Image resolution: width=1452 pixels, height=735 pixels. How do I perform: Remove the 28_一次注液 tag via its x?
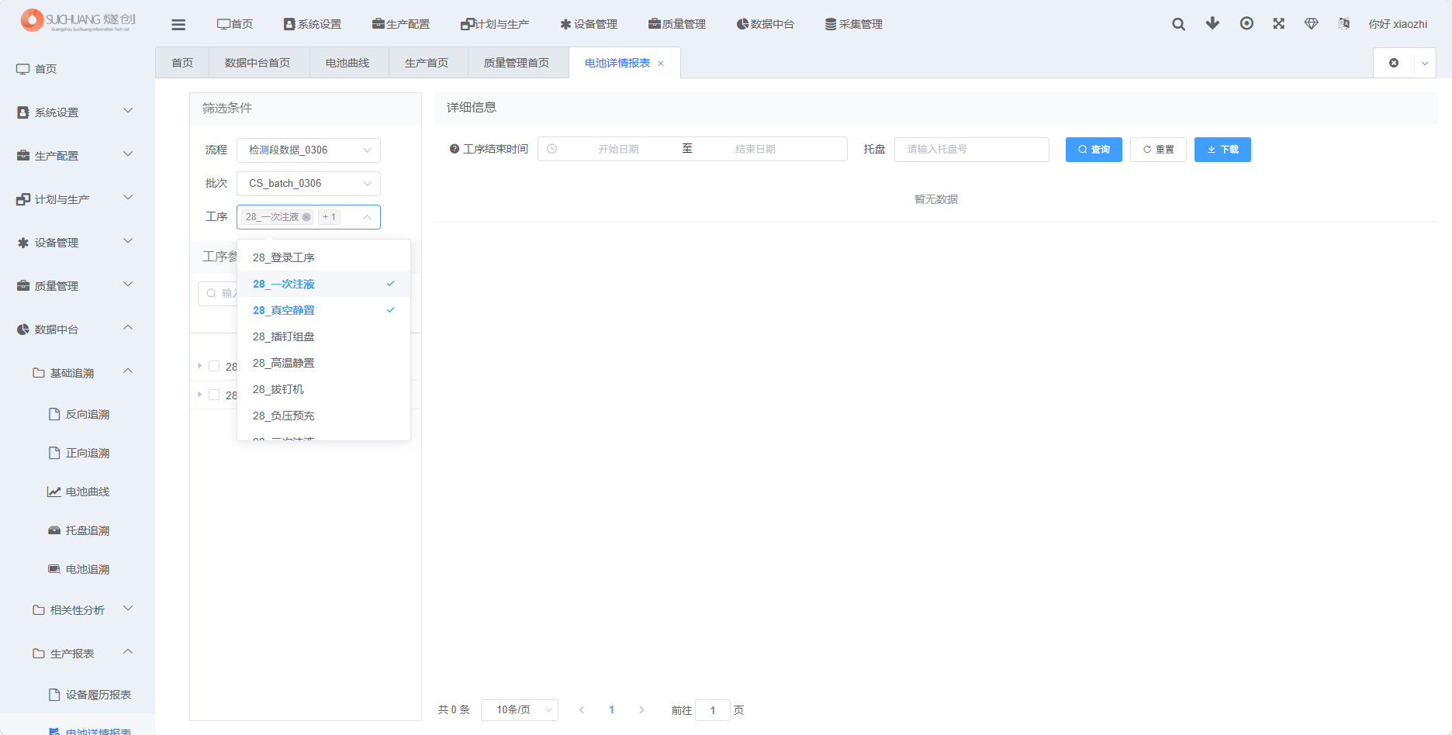(x=306, y=217)
